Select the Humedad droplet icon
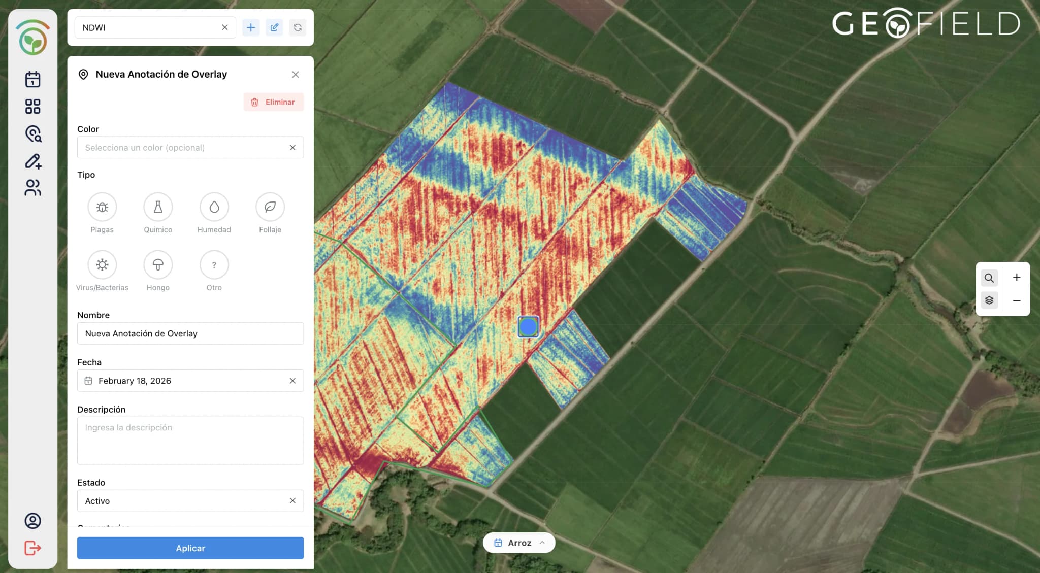The image size is (1040, 573). 214,207
